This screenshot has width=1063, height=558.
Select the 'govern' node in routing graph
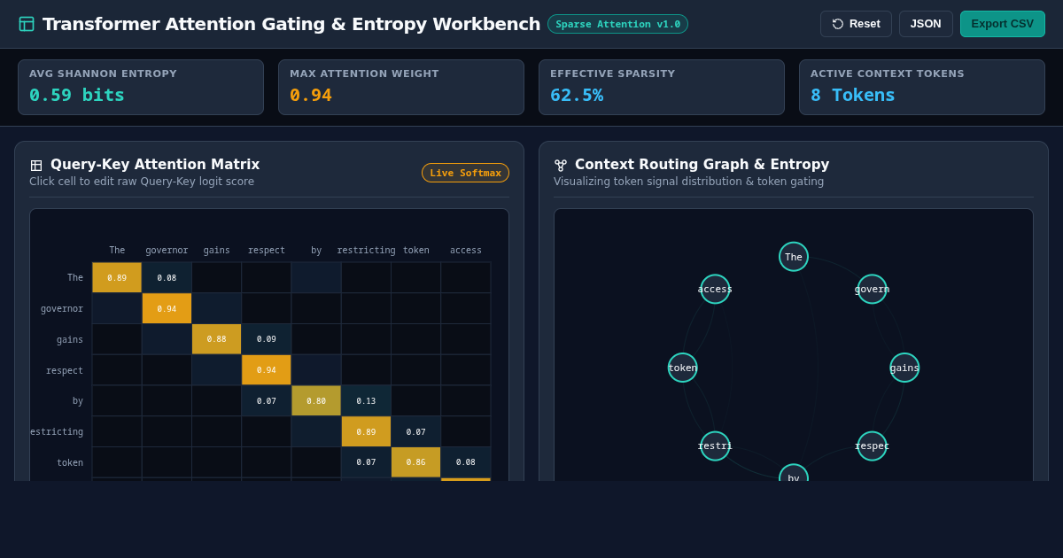coord(872,289)
